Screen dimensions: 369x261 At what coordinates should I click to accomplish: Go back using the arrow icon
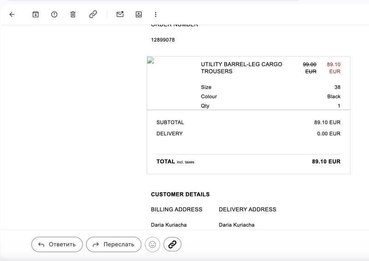12,14
